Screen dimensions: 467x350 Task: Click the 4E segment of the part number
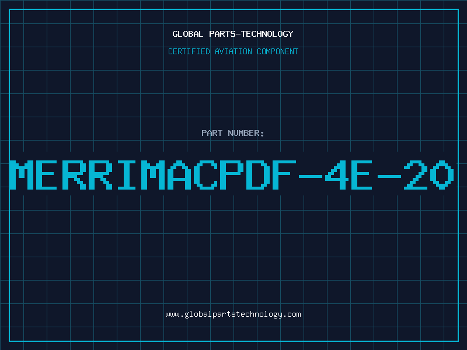click(x=348, y=175)
